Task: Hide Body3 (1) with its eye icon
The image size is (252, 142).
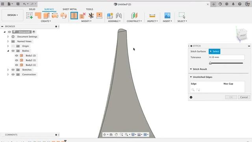Action: pos(17,65)
